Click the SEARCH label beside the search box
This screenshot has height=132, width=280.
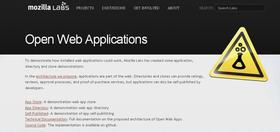[206, 8]
